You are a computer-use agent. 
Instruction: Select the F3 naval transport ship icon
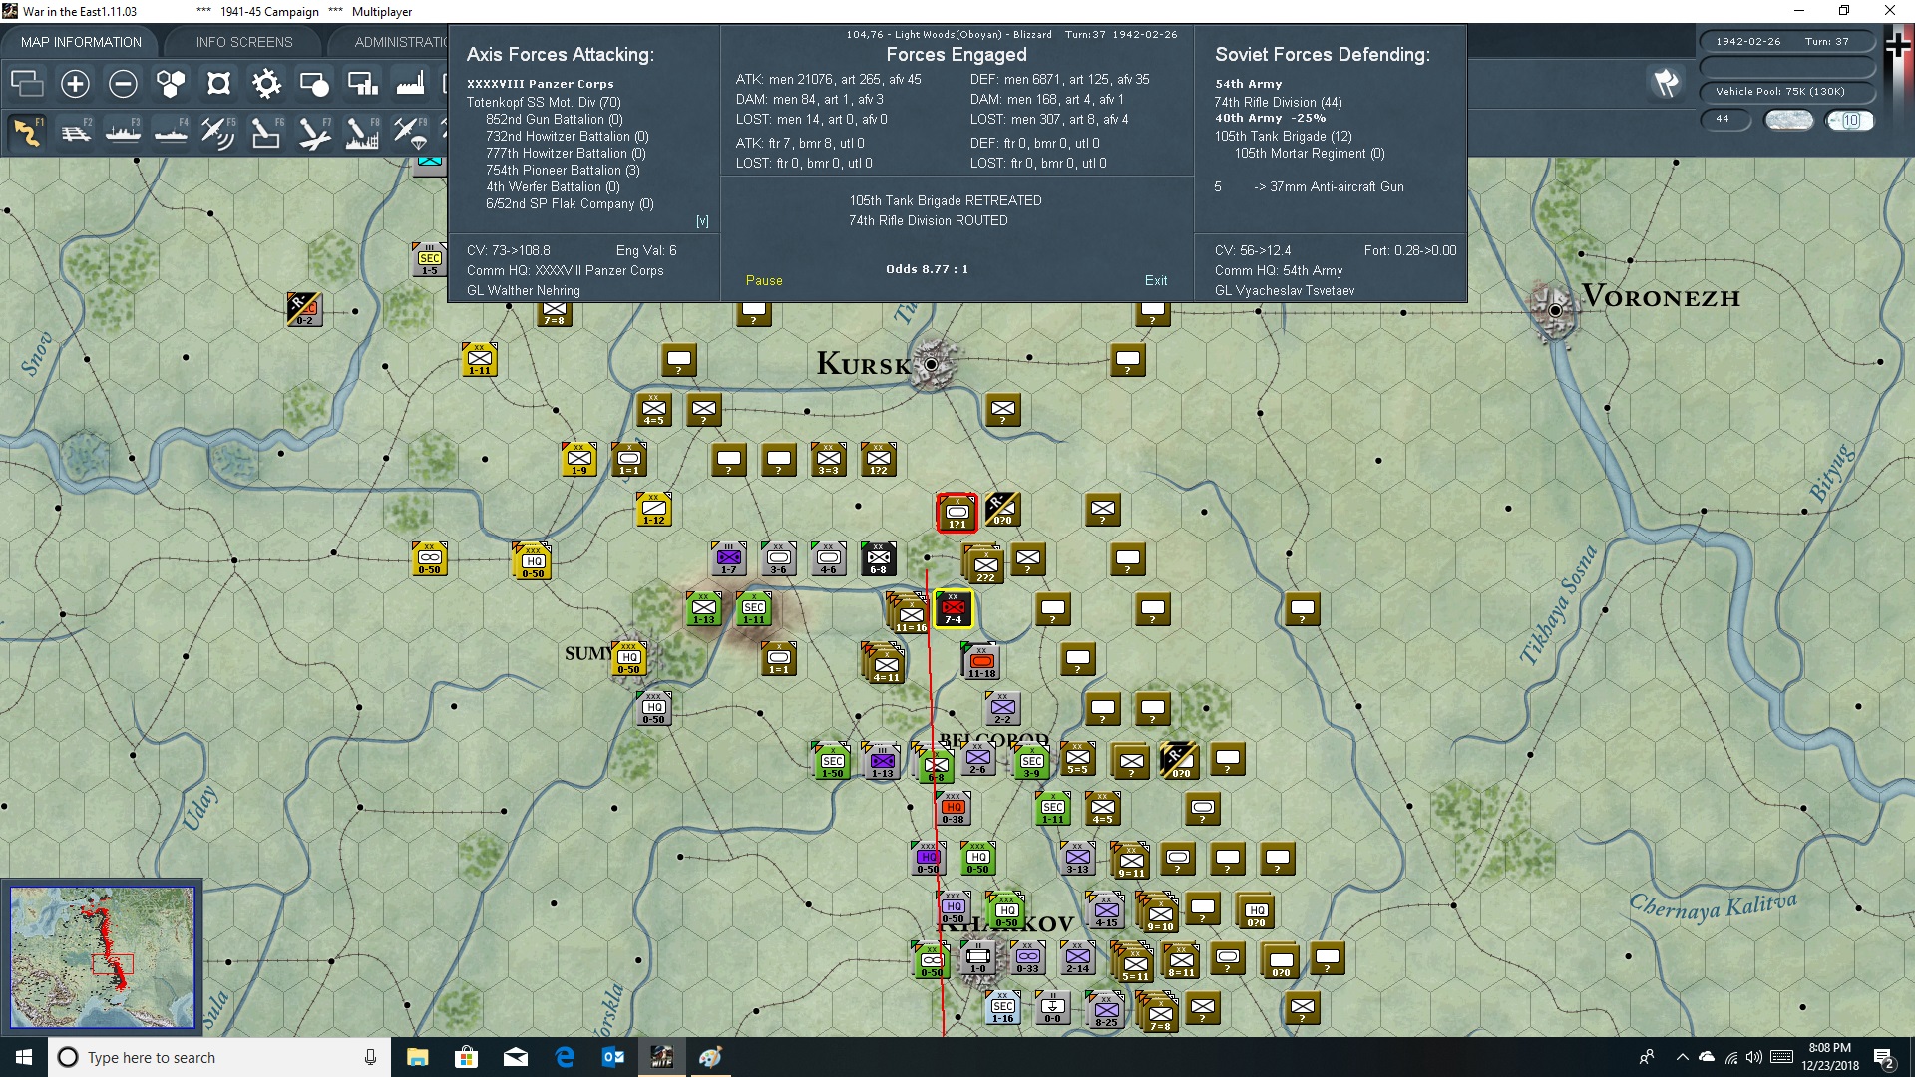123,133
